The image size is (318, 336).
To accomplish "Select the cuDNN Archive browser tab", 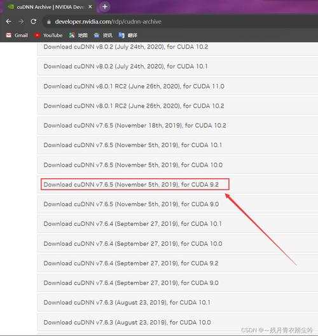I will pyautogui.click(x=50, y=7).
